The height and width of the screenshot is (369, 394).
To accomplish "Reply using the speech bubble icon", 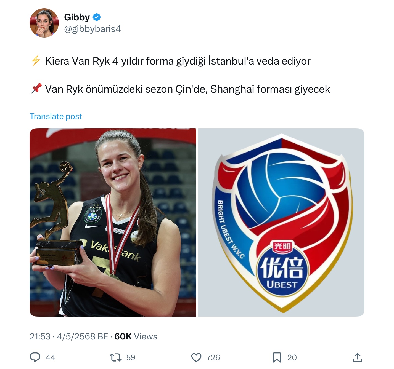I will click(x=35, y=357).
